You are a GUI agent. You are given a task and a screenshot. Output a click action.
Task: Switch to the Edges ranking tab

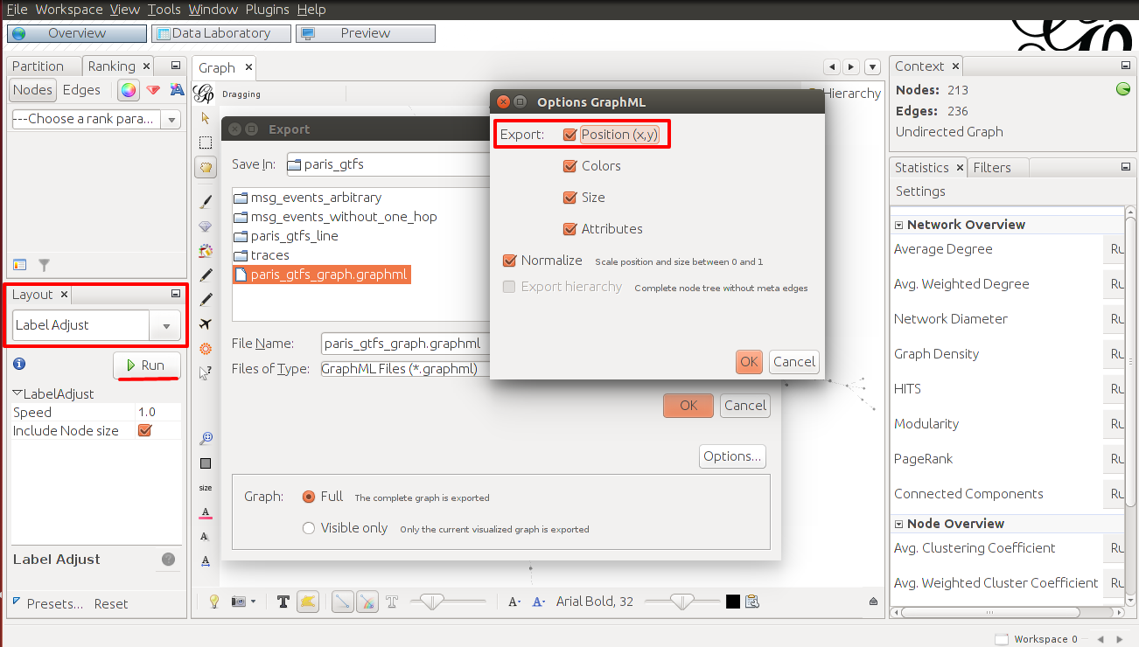[81, 90]
